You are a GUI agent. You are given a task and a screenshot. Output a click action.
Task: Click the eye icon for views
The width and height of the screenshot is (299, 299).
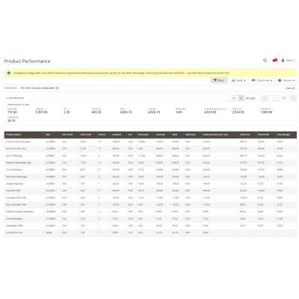[x=253, y=80]
